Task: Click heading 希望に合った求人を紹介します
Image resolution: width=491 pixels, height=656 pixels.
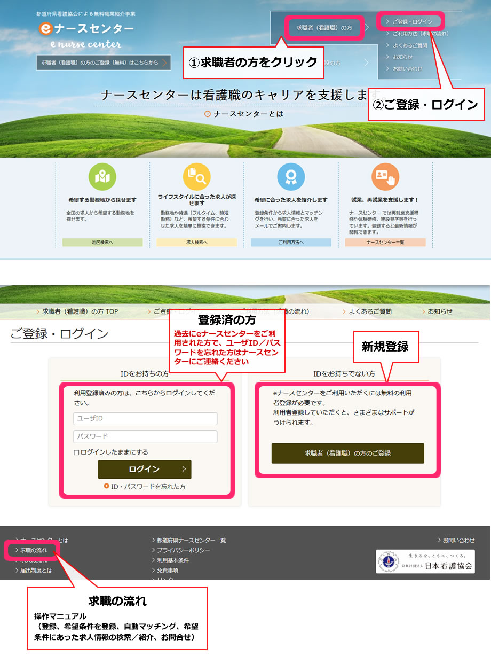Action: pos(291,200)
